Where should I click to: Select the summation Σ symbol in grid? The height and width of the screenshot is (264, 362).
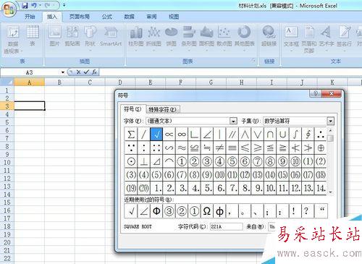(131, 134)
